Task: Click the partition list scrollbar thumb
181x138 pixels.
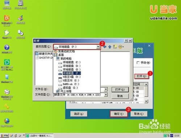Action: 146,91
